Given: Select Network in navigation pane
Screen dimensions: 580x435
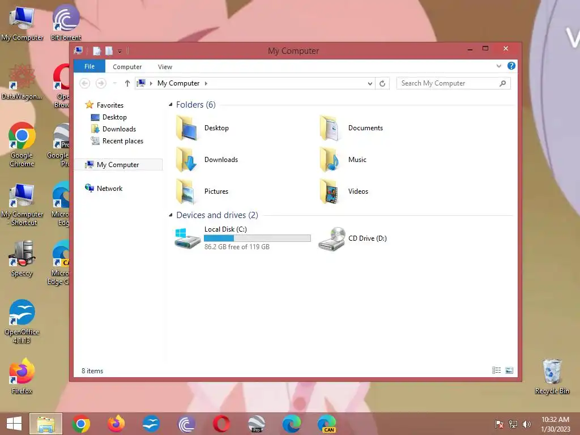Looking at the screenshot, I should (104, 188).
